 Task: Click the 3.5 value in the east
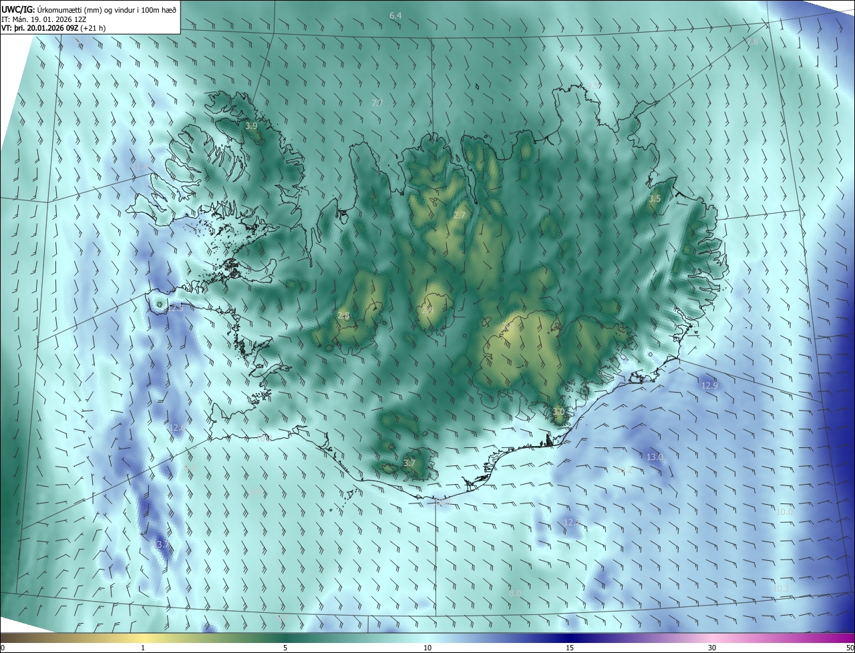pyautogui.click(x=655, y=199)
